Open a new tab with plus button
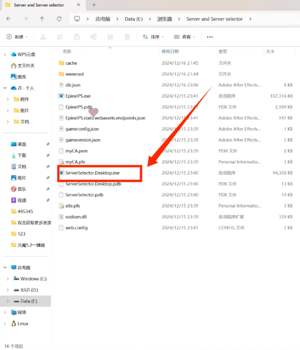This screenshot has height=350, width=300. point(94,5)
